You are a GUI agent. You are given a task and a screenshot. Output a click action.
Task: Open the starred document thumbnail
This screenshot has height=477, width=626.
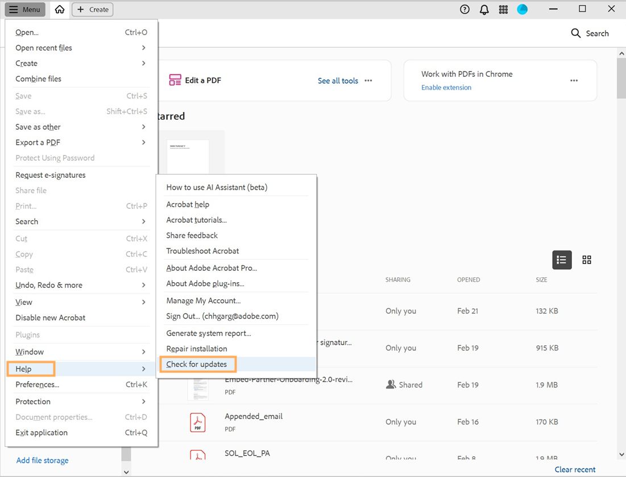(x=188, y=152)
